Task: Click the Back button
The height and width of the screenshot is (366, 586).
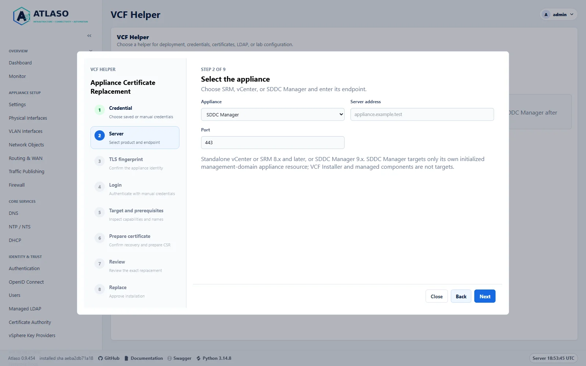Action: 461,296
